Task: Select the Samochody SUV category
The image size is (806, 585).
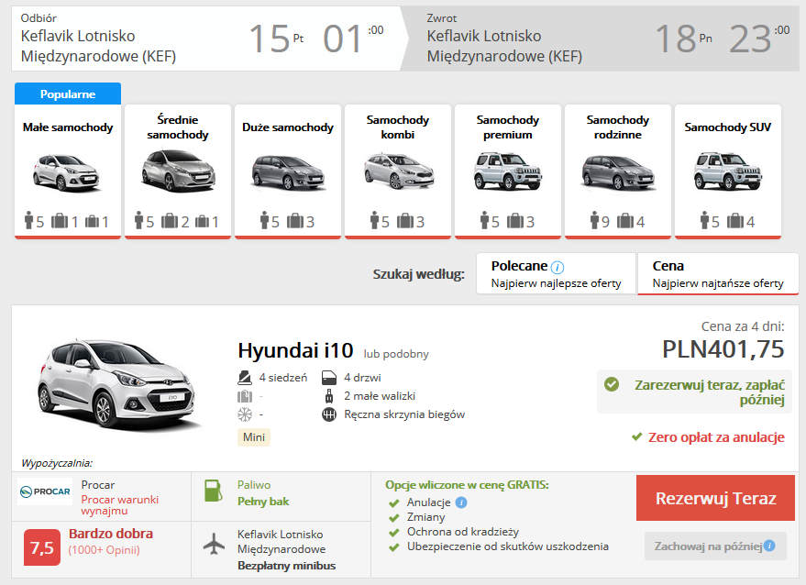Action: 728,171
